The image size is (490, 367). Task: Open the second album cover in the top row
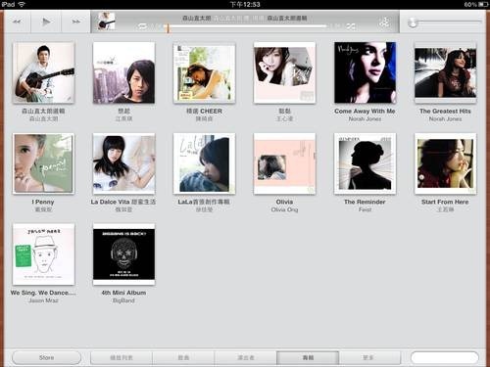coord(123,72)
